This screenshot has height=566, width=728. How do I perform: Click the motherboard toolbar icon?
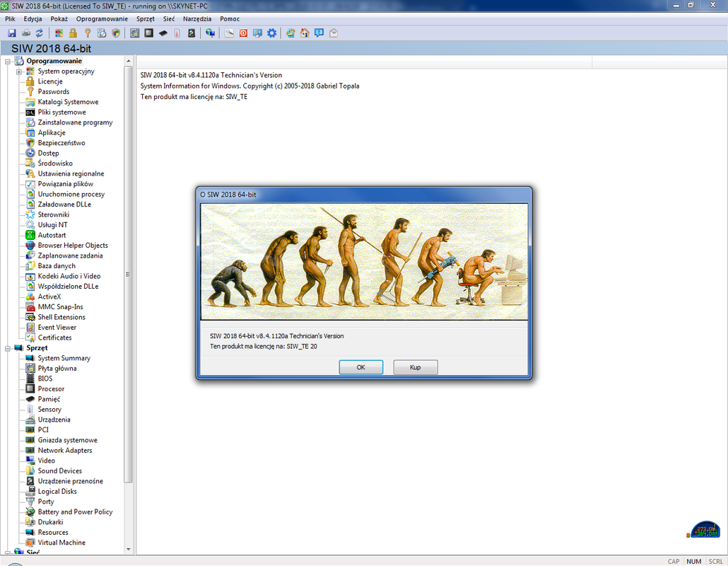pos(134,33)
